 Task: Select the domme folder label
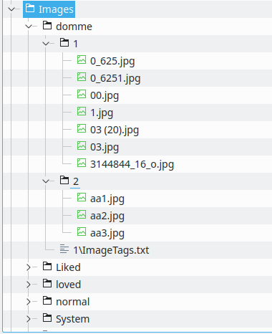(x=74, y=27)
